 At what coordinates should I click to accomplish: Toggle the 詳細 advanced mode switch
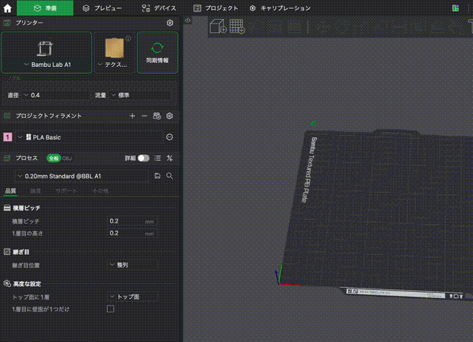point(143,157)
